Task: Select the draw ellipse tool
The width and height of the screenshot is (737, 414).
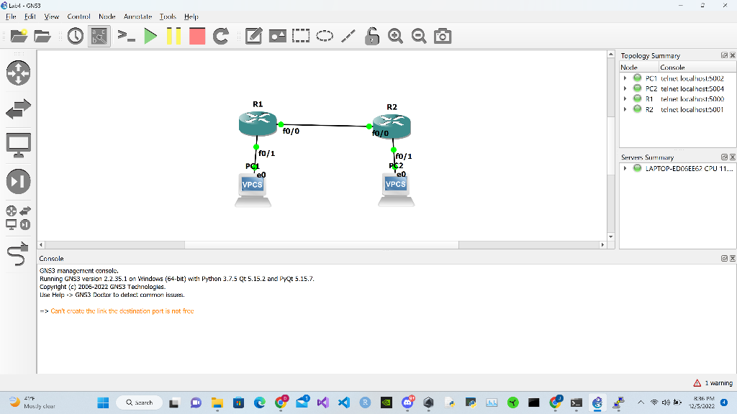Action: click(324, 35)
